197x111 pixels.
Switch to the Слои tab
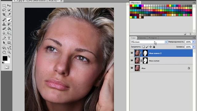click(133, 38)
